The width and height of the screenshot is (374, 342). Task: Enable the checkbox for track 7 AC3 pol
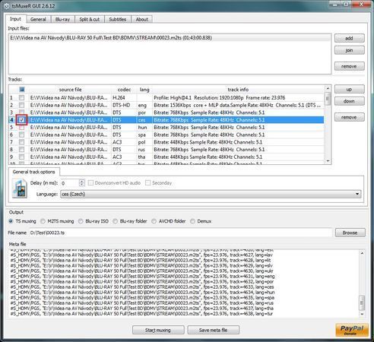(22, 142)
